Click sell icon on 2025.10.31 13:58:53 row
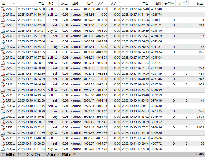 [3, 143]
